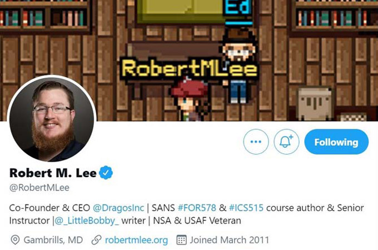Open the #FOR578 hashtag
Viewport: 378px width, 250px height.
tap(197, 208)
